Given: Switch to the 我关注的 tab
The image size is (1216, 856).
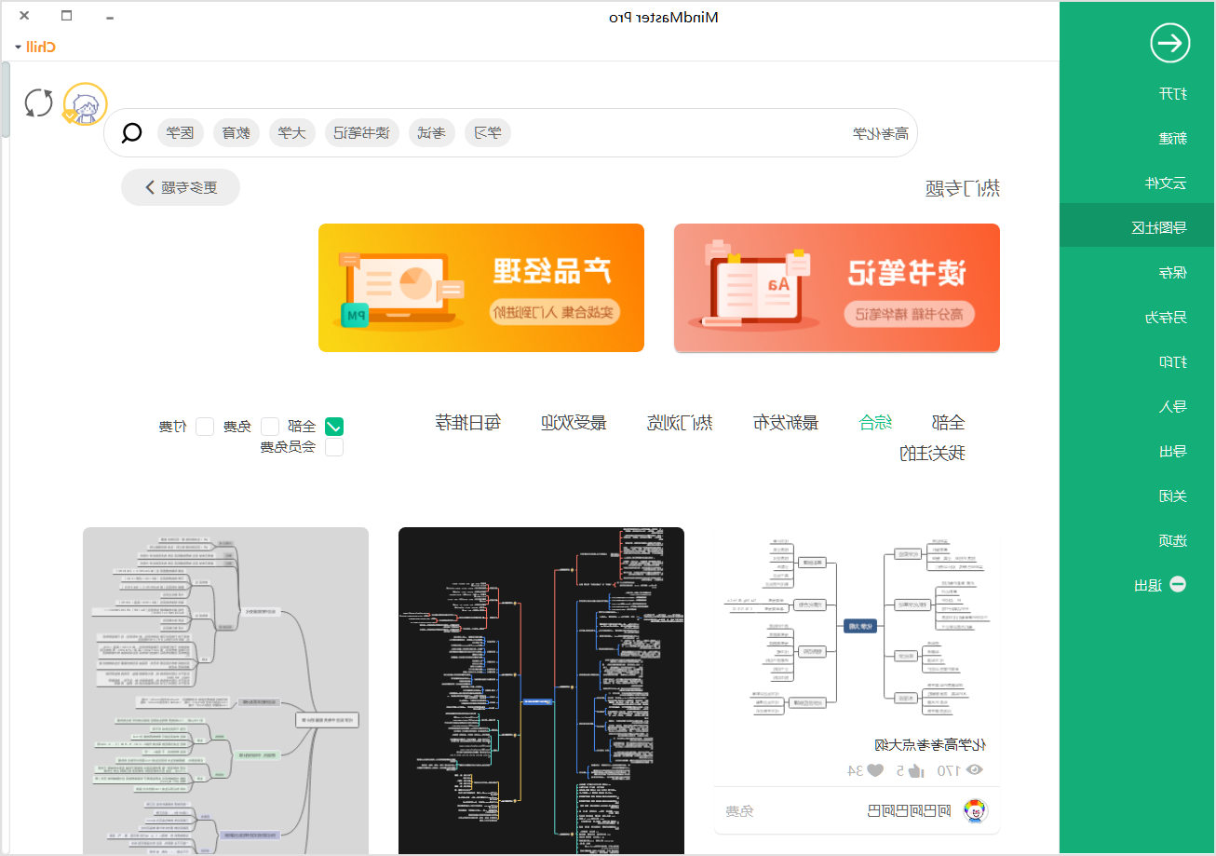Looking at the screenshot, I should click(x=932, y=454).
